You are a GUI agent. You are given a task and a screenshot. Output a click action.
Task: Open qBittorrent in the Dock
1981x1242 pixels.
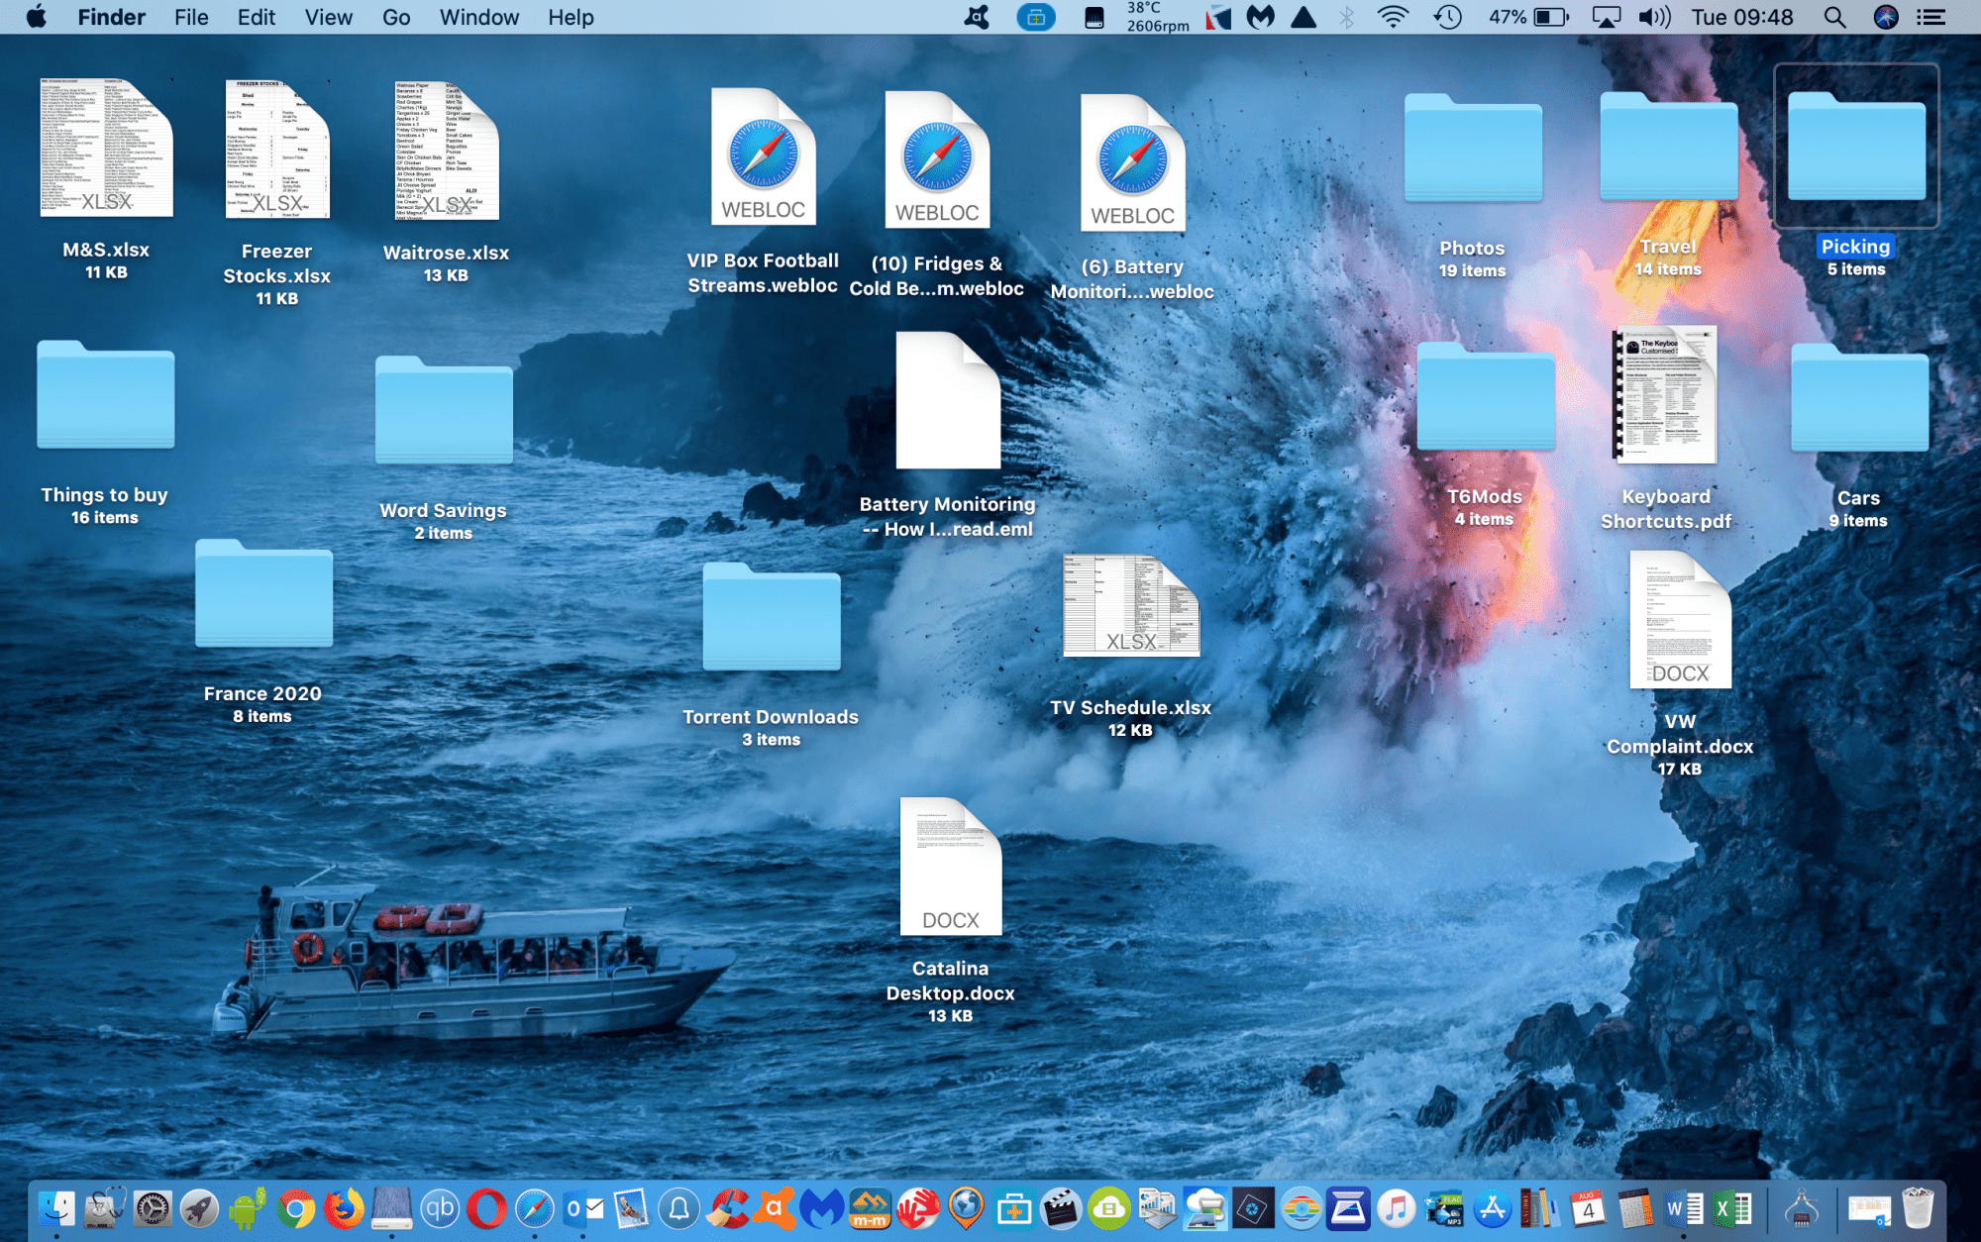point(440,1210)
